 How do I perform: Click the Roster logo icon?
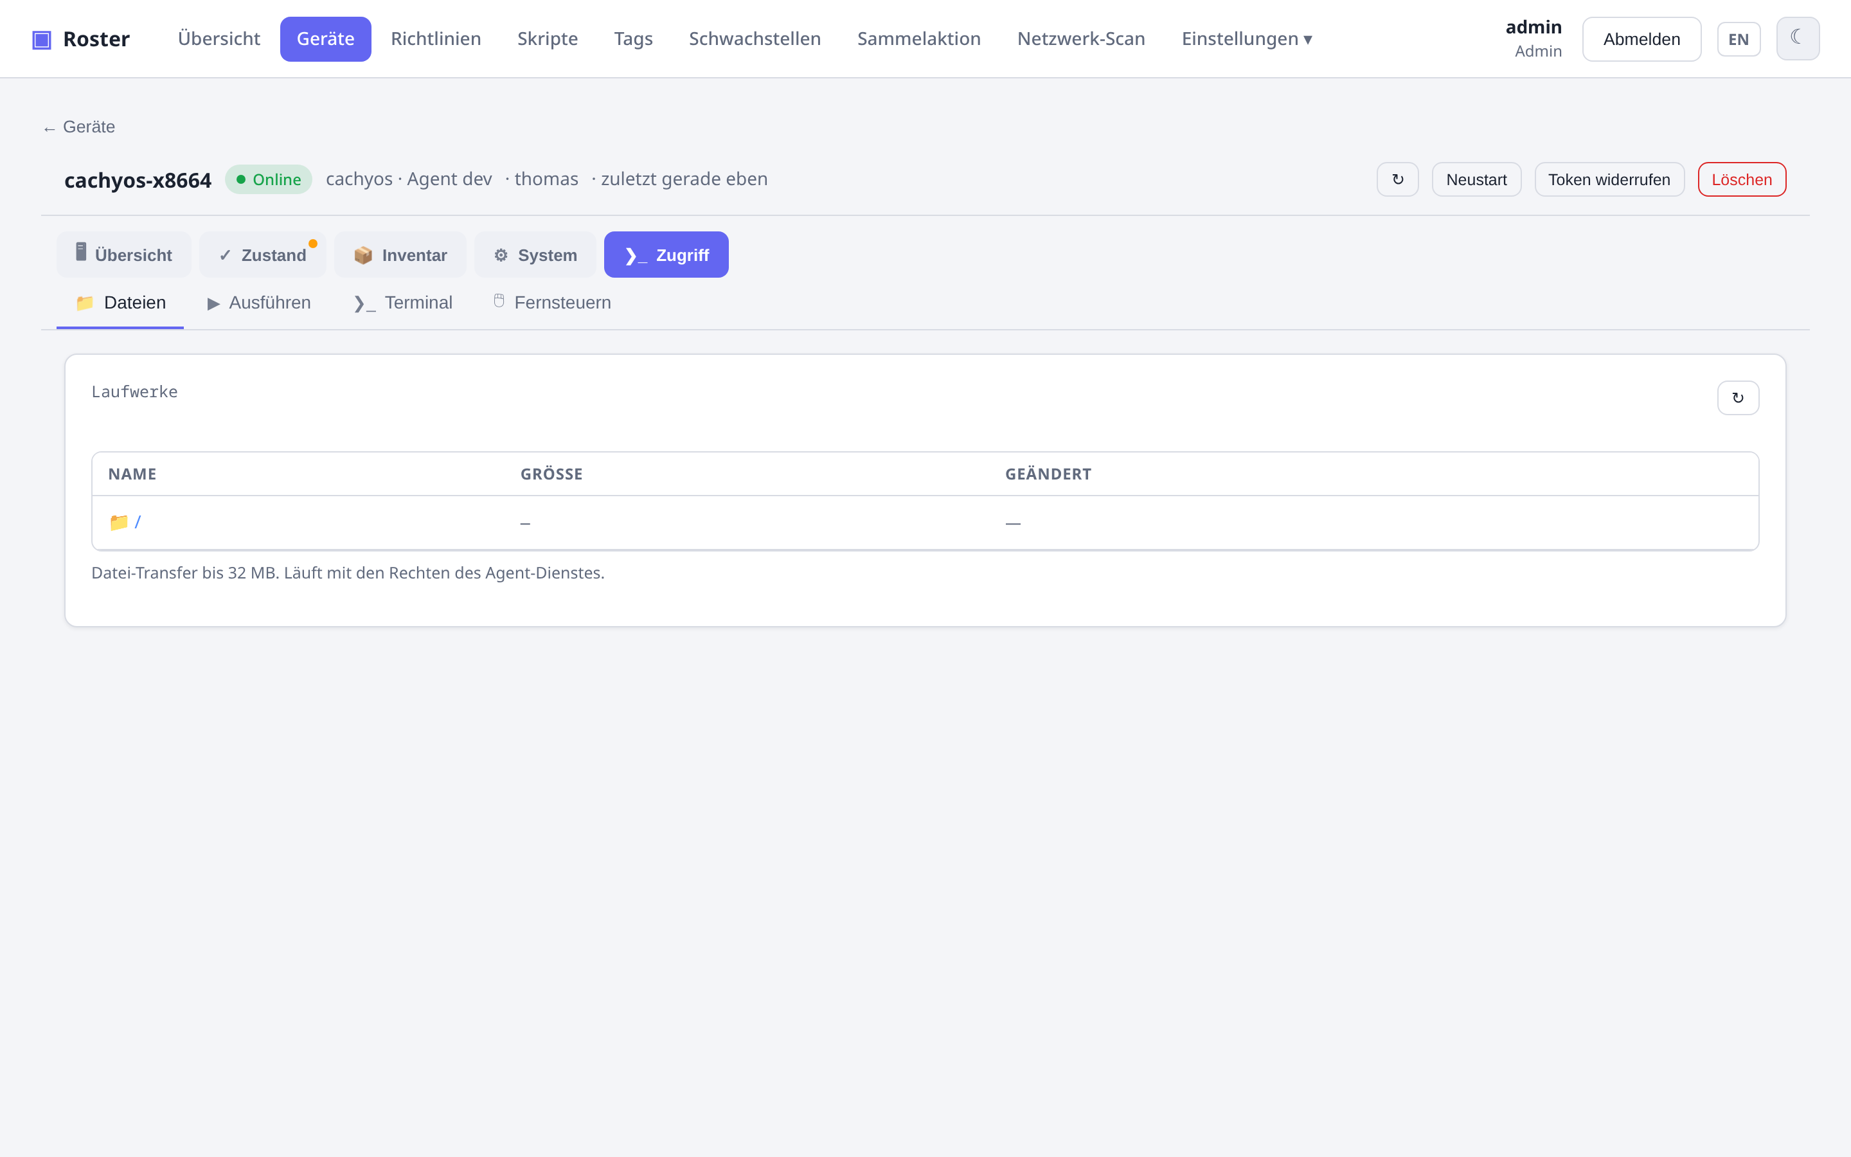(41, 39)
